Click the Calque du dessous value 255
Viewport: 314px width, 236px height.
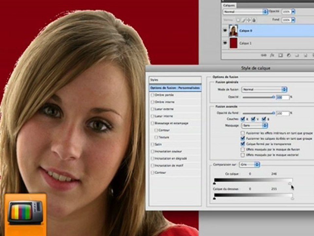tap(274, 189)
